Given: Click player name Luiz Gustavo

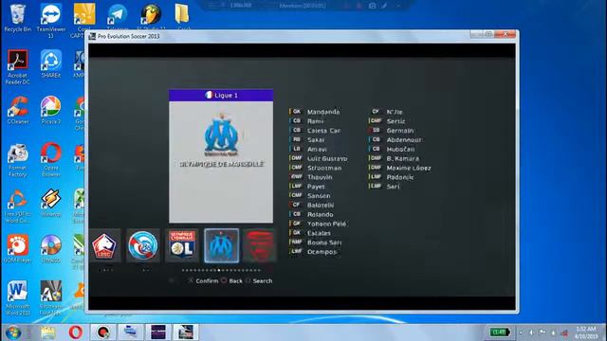Looking at the screenshot, I should 327,158.
